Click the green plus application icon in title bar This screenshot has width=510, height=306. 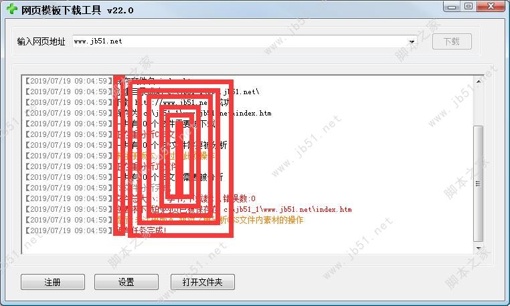coord(12,9)
